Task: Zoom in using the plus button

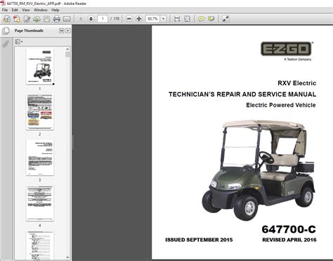Action: point(139,19)
